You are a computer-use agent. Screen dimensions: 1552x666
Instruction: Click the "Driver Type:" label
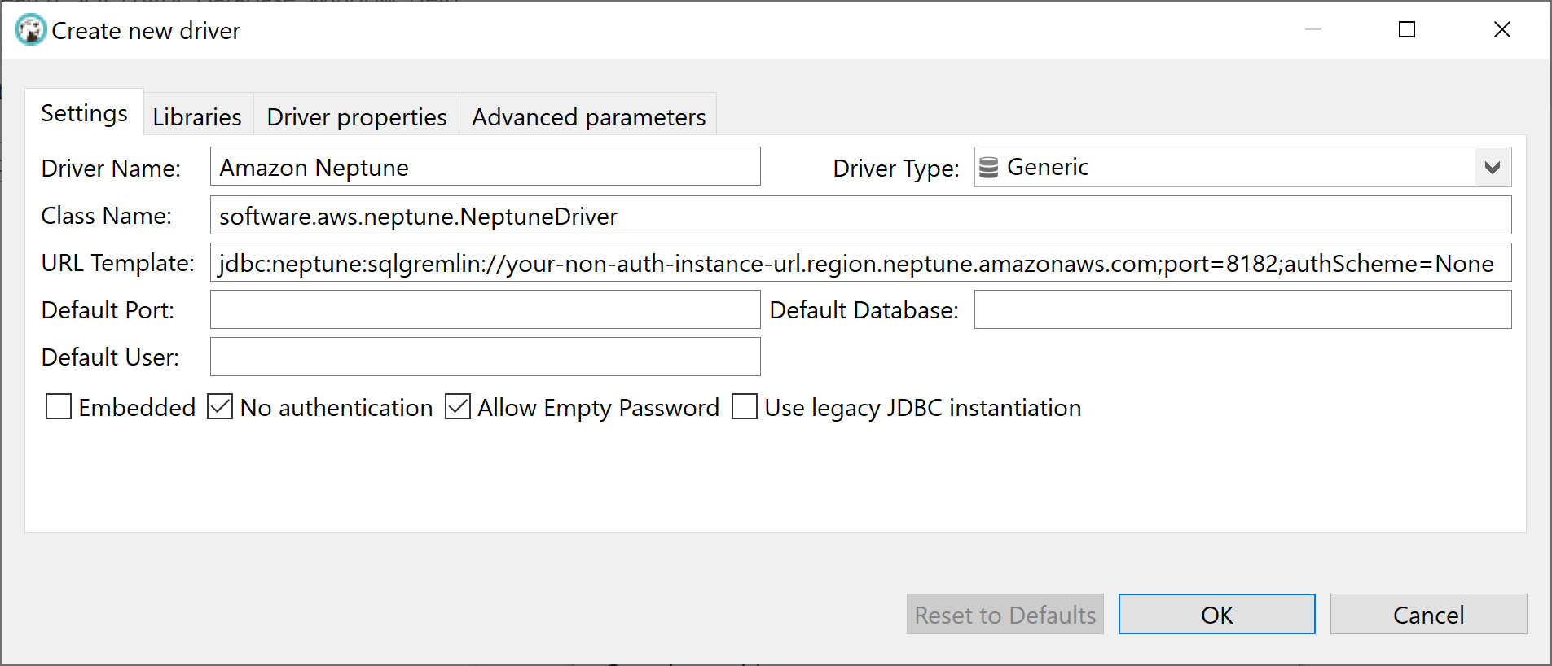pos(896,169)
